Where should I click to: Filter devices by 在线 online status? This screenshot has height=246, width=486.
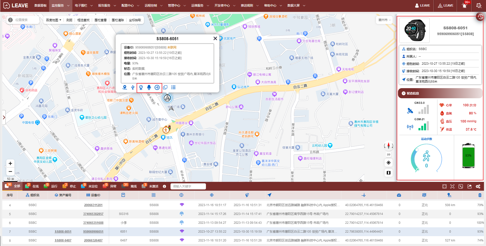(32, 186)
